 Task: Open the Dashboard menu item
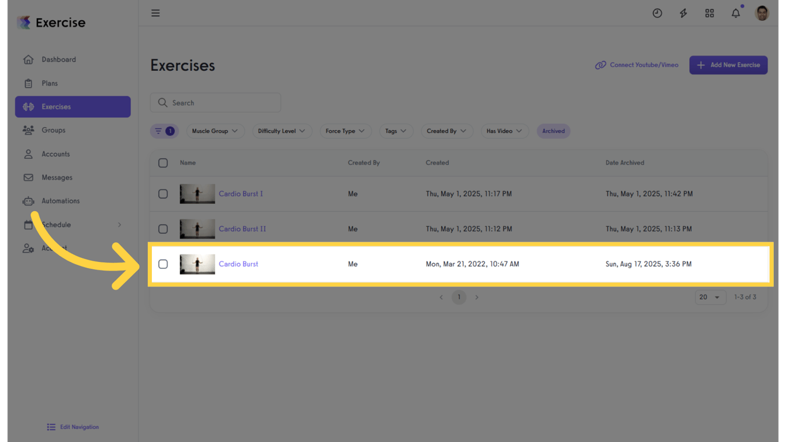[58, 59]
